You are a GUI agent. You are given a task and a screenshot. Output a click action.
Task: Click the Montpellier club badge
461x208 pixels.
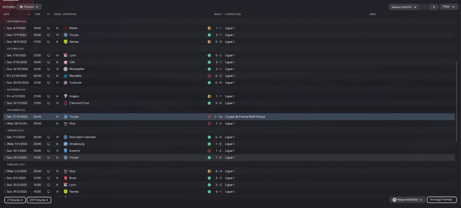click(x=66, y=69)
